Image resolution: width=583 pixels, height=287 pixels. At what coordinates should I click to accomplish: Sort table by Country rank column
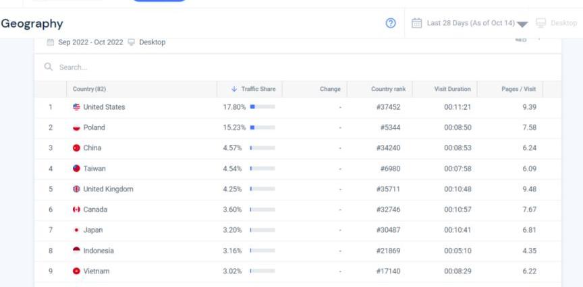point(388,89)
